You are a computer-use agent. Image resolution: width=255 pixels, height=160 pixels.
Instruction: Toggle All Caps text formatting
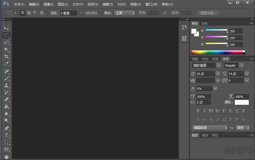(211, 111)
